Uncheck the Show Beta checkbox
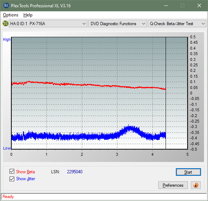The height and width of the screenshot is (201, 208). pos(12,171)
